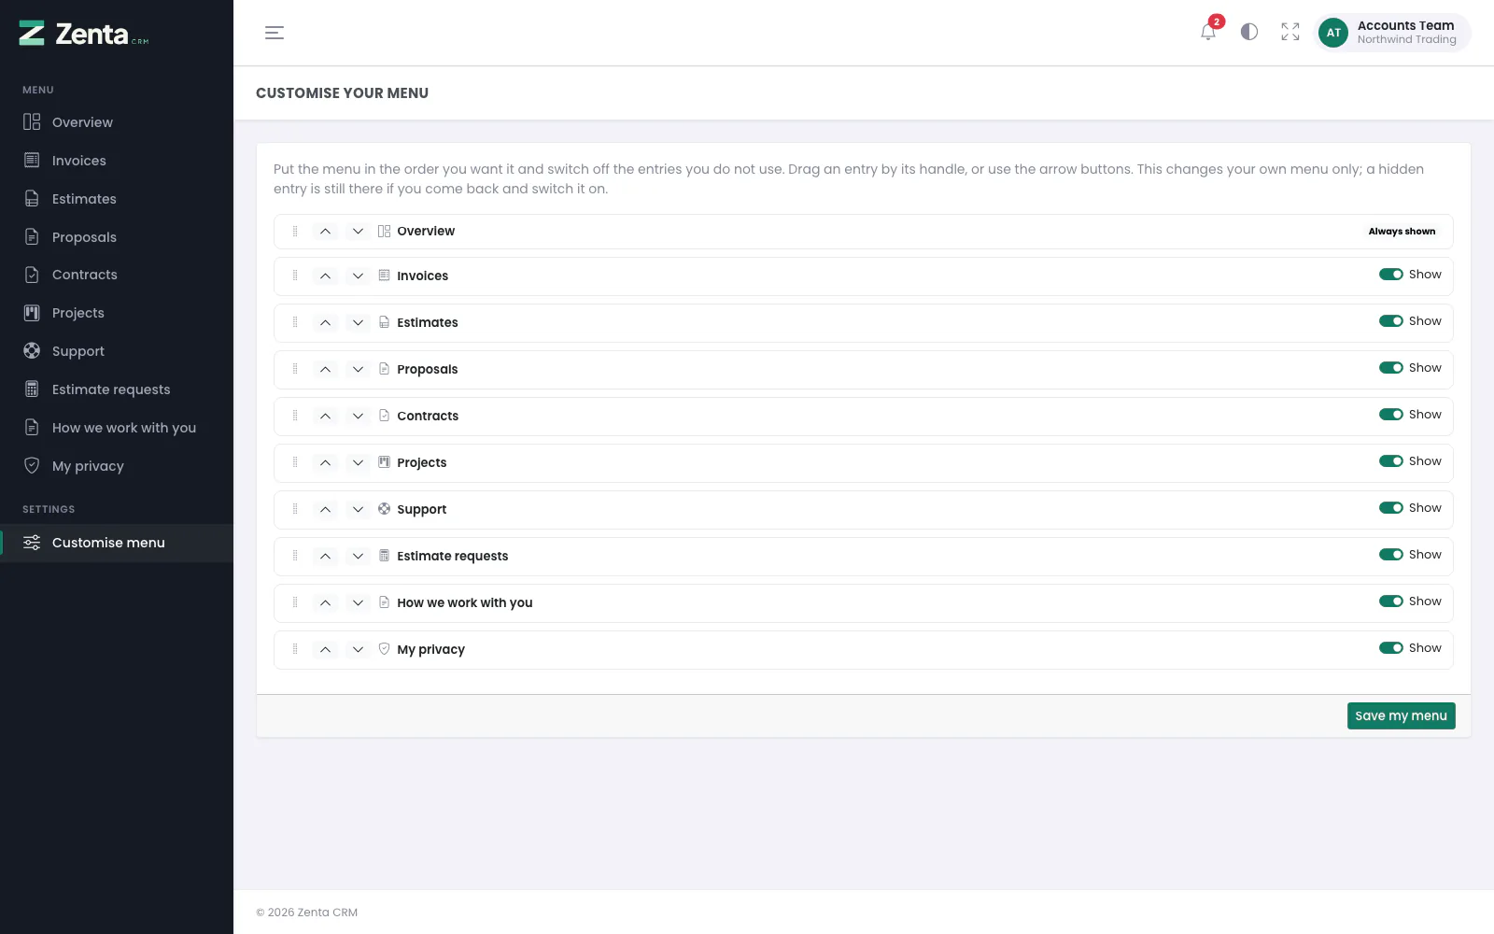Move Overview down with chevron

358,231
